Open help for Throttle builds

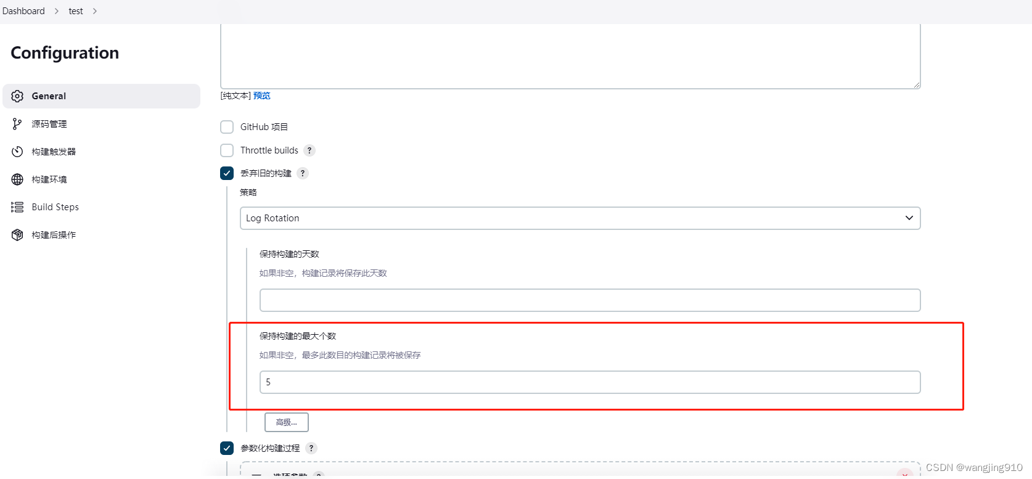pyautogui.click(x=309, y=150)
